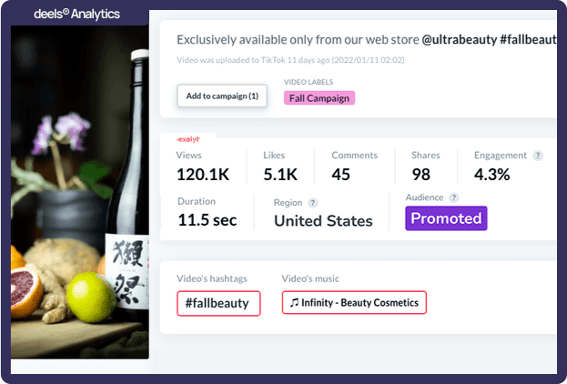Click the United States region value
This screenshot has width=567, height=384.
click(x=323, y=221)
